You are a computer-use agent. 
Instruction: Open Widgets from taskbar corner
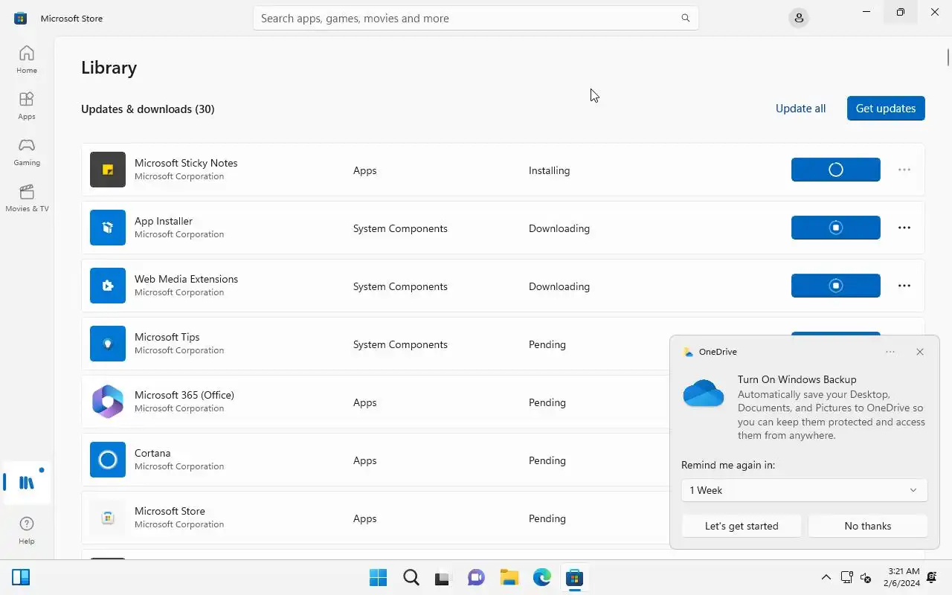[x=21, y=577]
